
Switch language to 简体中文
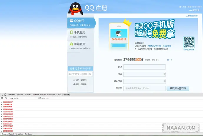tap(182, 6)
